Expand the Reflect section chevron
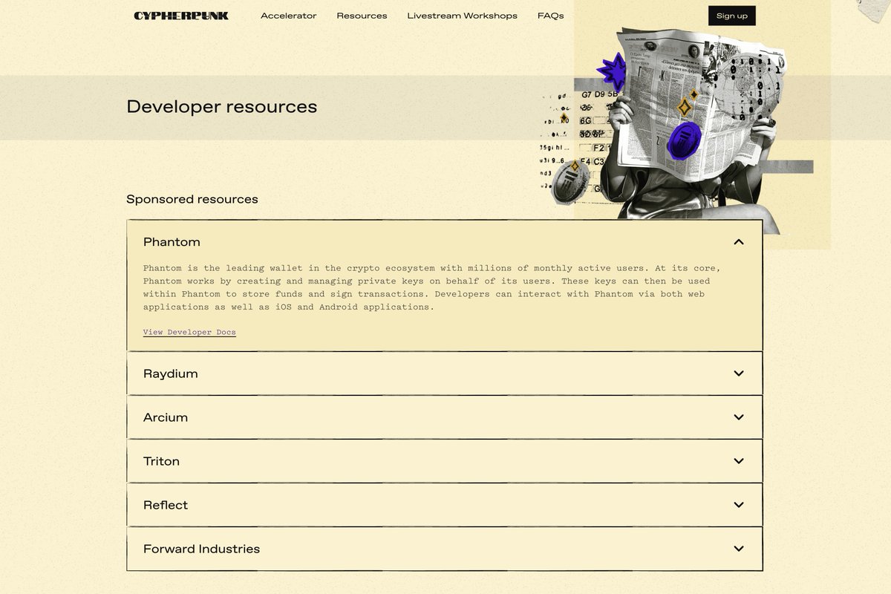 [x=738, y=505]
